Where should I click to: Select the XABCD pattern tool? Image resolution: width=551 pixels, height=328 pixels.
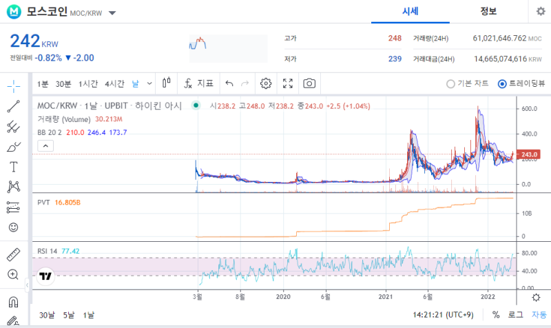point(13,187)
